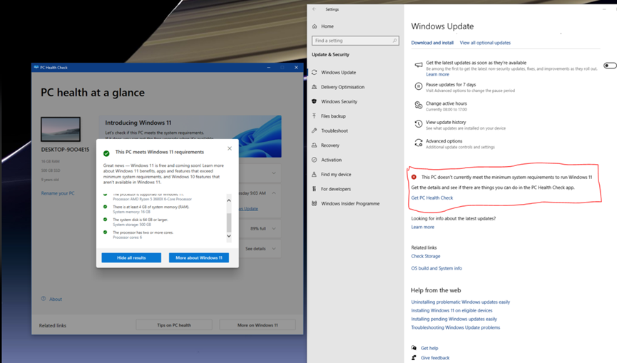Click Pause updates for 7 days icon
The width and height of the screenshot is (617, 363).
(418, 86)
